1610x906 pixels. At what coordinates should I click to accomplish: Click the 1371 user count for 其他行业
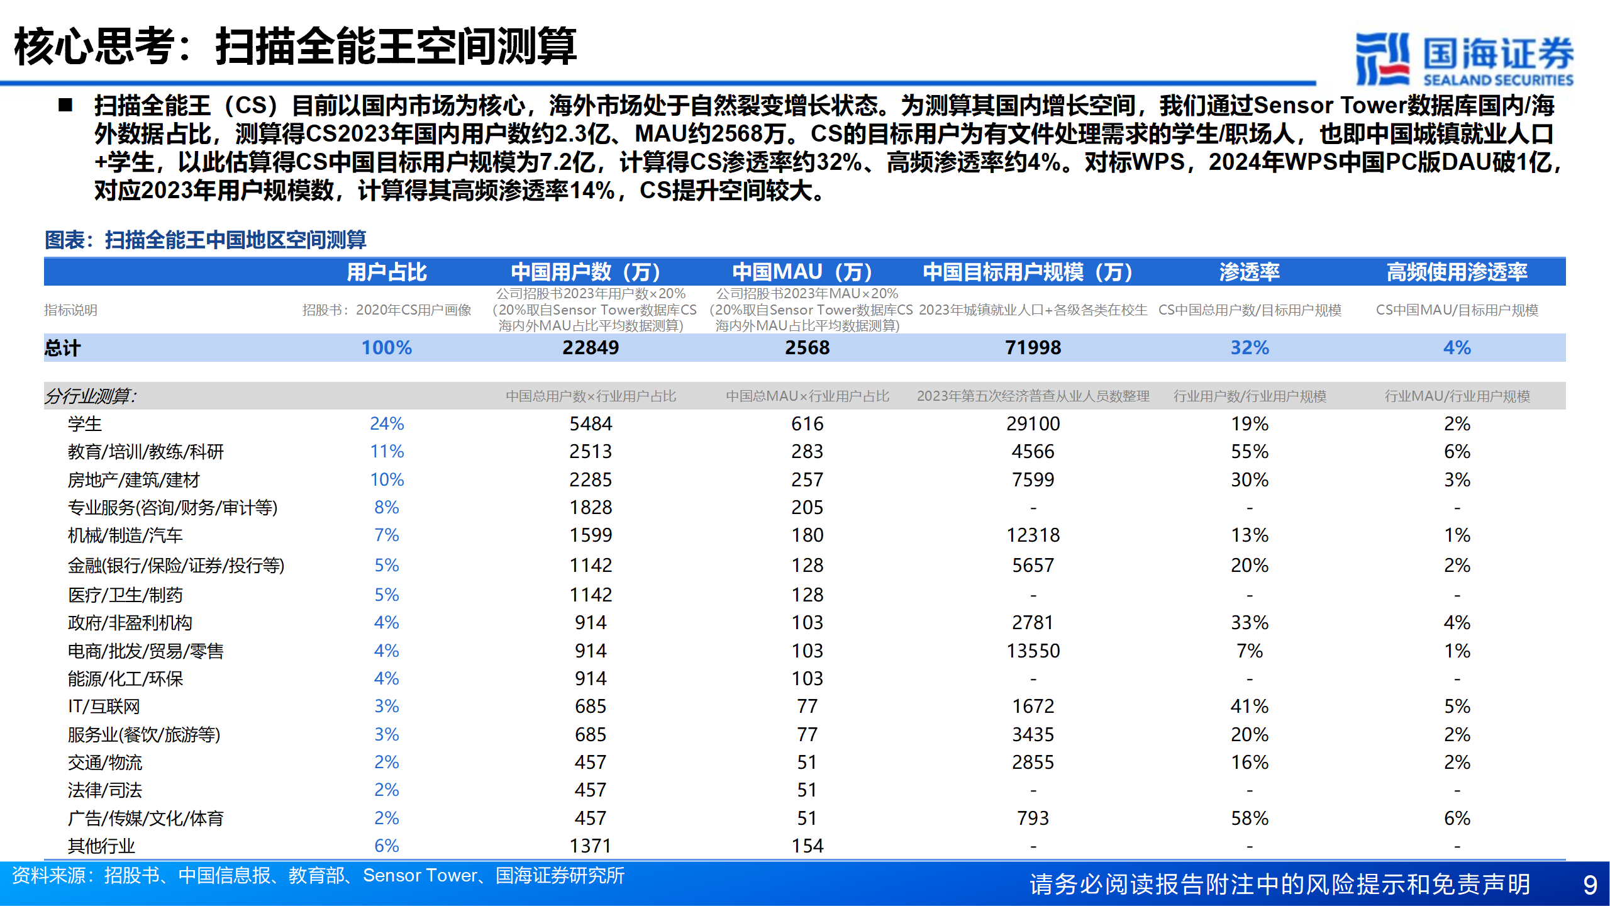click(x=591, y=846)
